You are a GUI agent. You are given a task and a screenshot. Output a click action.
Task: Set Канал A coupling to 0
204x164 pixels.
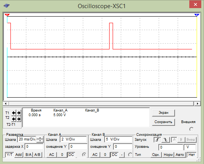coord(62,155)
